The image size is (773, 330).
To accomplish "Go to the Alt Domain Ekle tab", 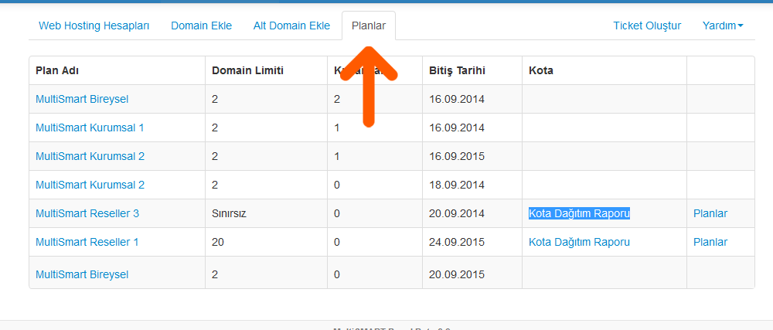I will click(x=291, y=26).
